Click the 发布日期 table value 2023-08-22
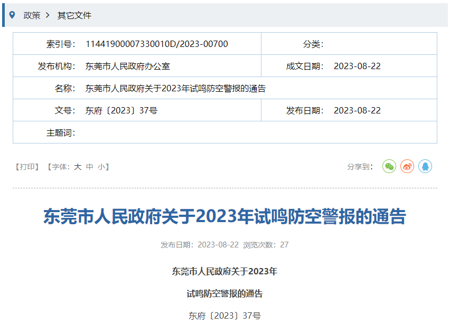The height and width of the screenshot is (325, 450). 357,110
